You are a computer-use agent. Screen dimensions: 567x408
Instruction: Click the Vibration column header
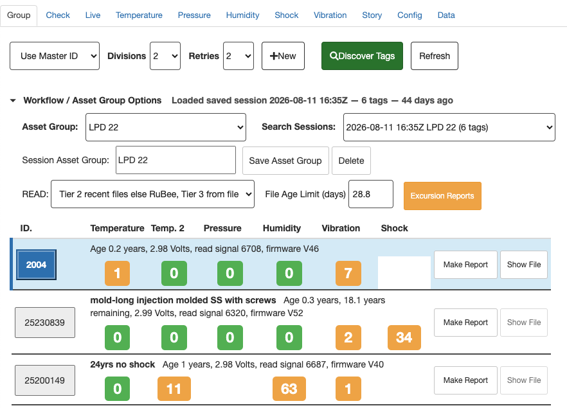click(x=341, y=228)
